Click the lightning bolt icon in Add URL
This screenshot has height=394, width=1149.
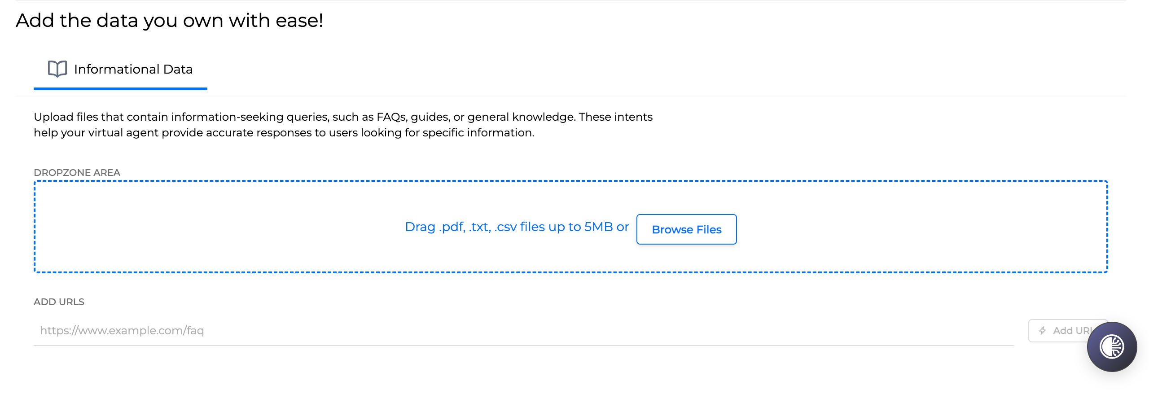click(x=1043, y=331)
